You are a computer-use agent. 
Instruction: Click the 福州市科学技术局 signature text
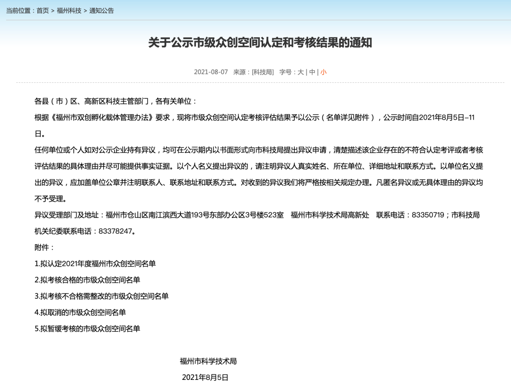[x=208, y=361]
